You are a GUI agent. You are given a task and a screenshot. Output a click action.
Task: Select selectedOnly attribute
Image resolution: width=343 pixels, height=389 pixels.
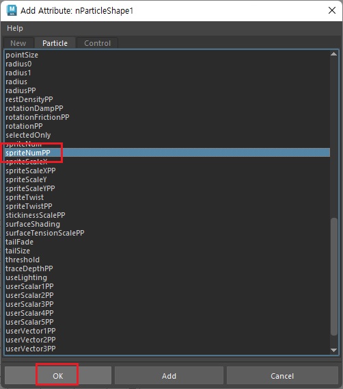click(167, 135)
